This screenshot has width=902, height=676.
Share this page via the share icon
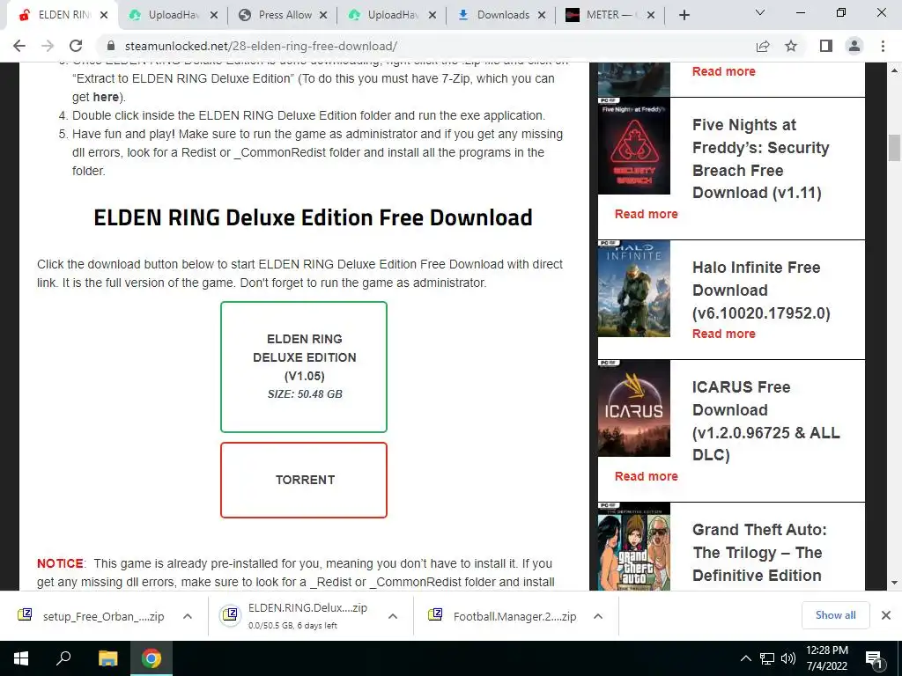click(x=763, y=46)
